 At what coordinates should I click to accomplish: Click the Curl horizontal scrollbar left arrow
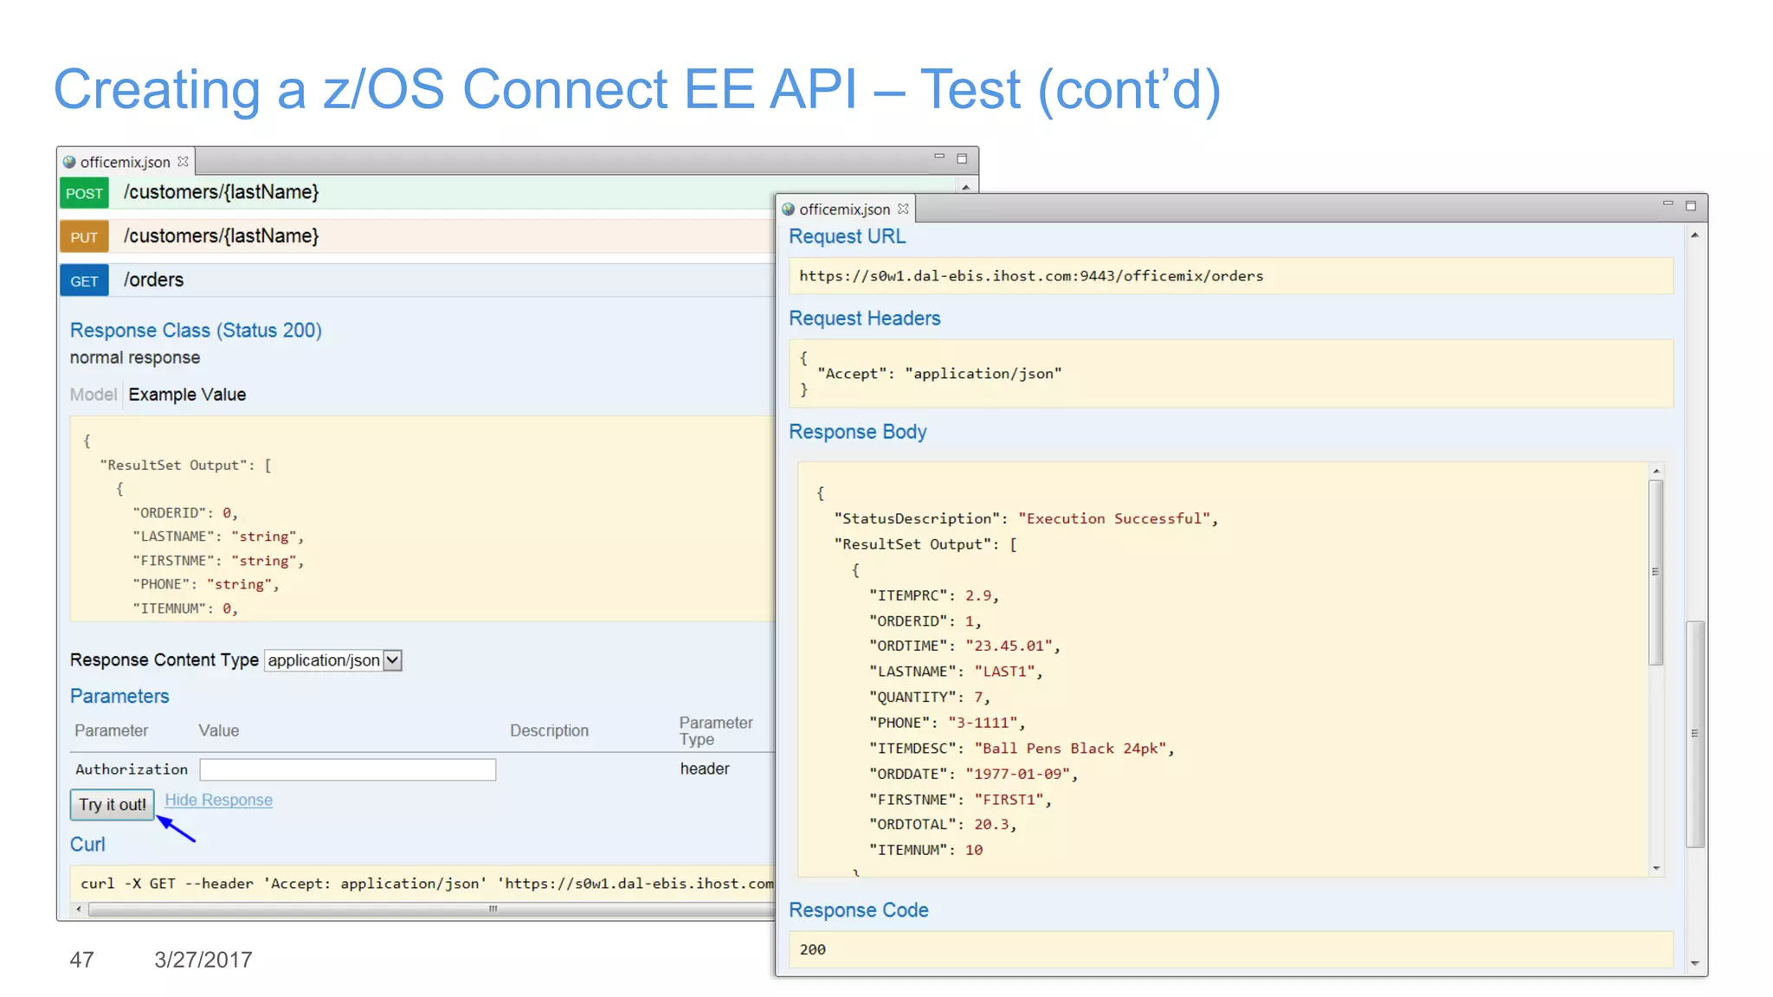coord(79,909)
